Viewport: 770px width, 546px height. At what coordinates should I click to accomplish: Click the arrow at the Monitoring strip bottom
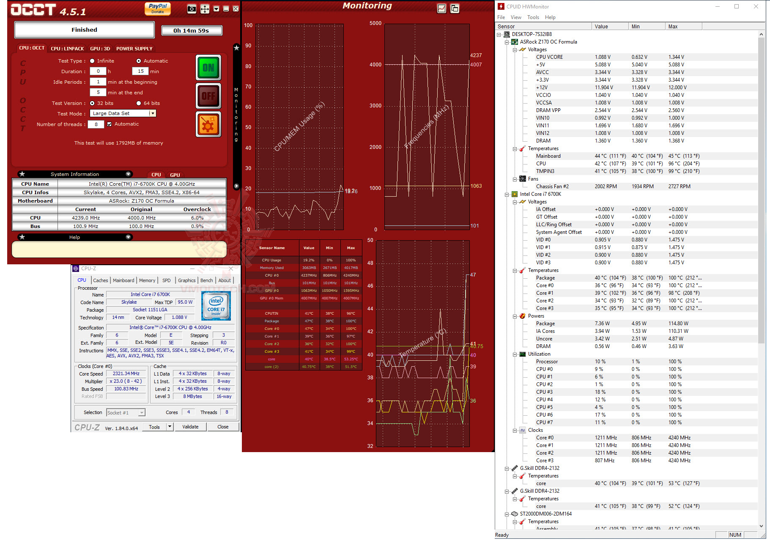tap(236, 186)
